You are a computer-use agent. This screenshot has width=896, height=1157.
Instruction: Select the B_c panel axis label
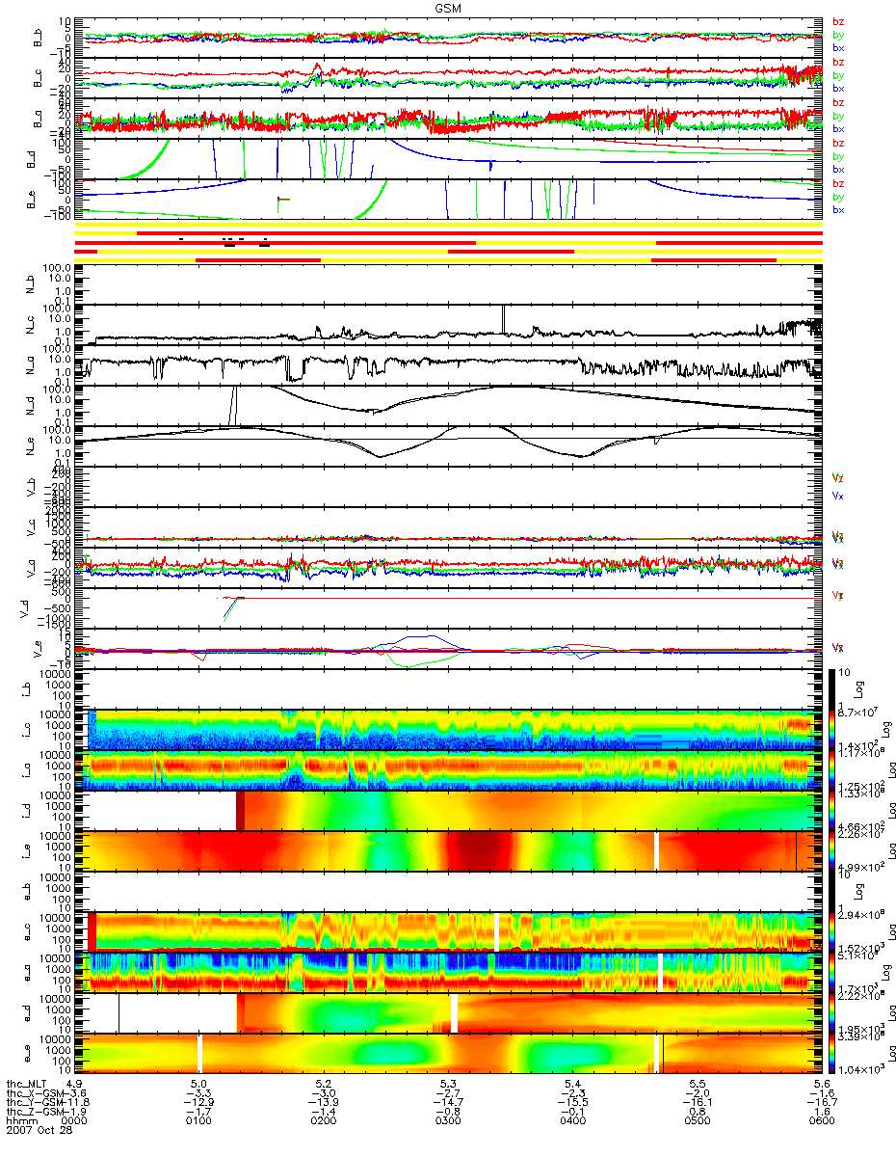coord(38,79)
